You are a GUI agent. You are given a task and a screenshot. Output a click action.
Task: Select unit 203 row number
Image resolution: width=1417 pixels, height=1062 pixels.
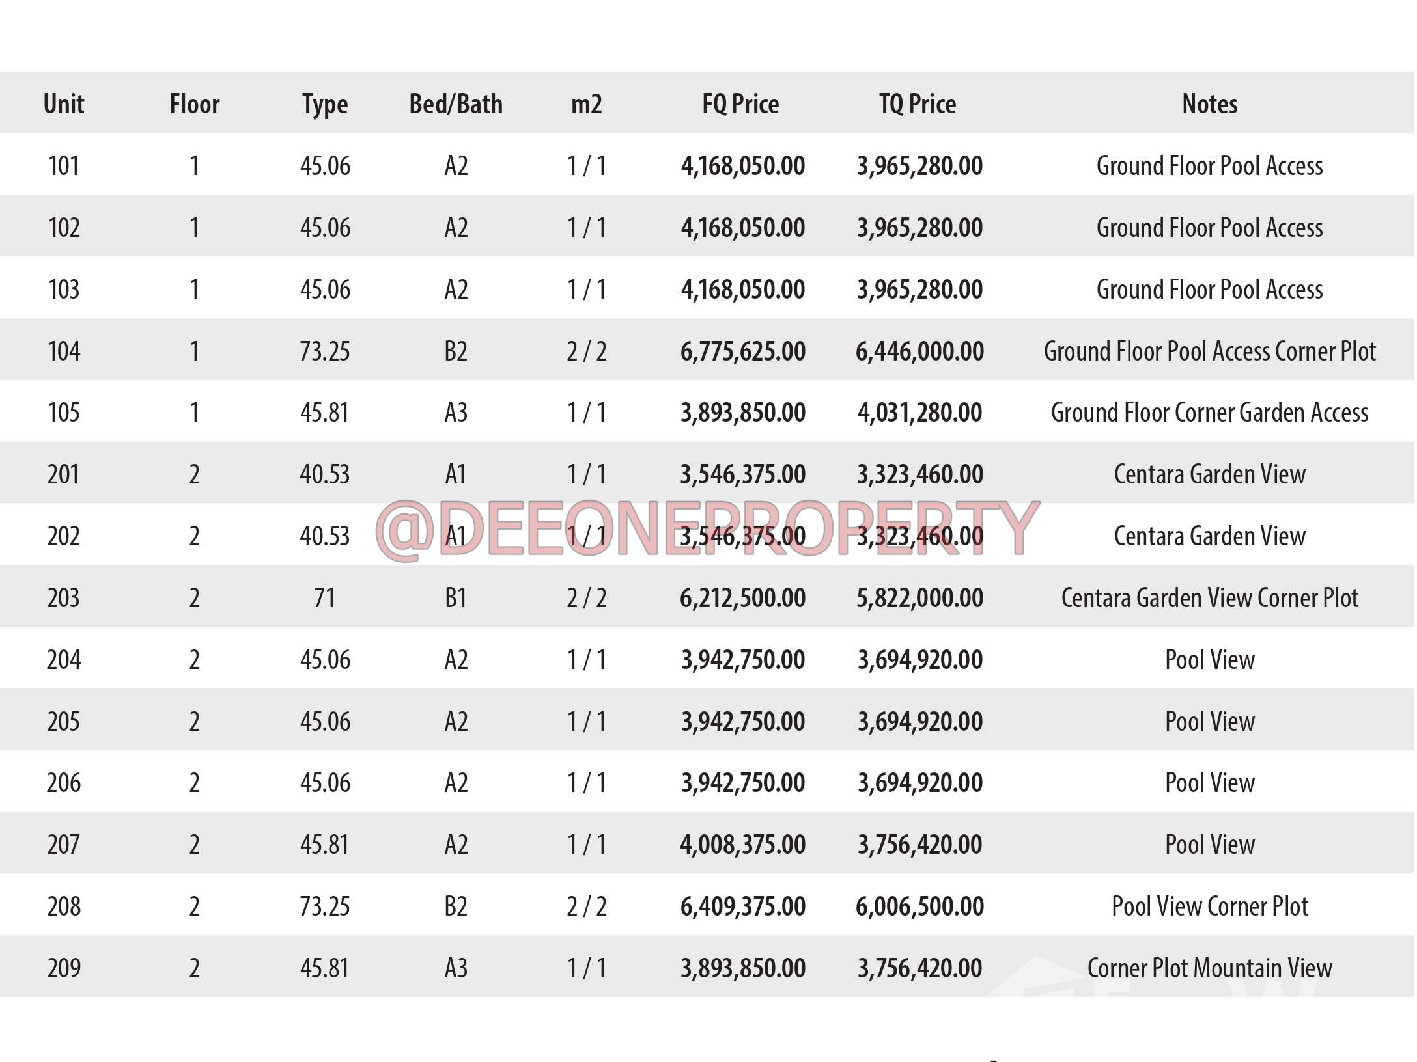pyautogui.click(x=64, y=597)
